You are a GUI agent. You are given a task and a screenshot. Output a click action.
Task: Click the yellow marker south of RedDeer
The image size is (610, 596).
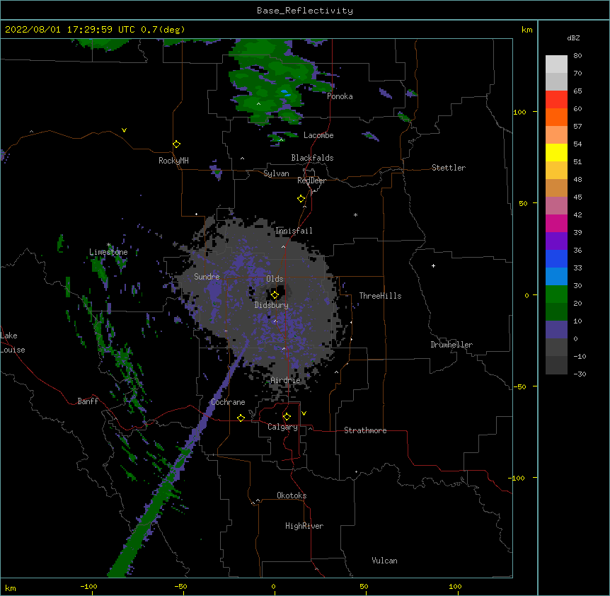301,198
